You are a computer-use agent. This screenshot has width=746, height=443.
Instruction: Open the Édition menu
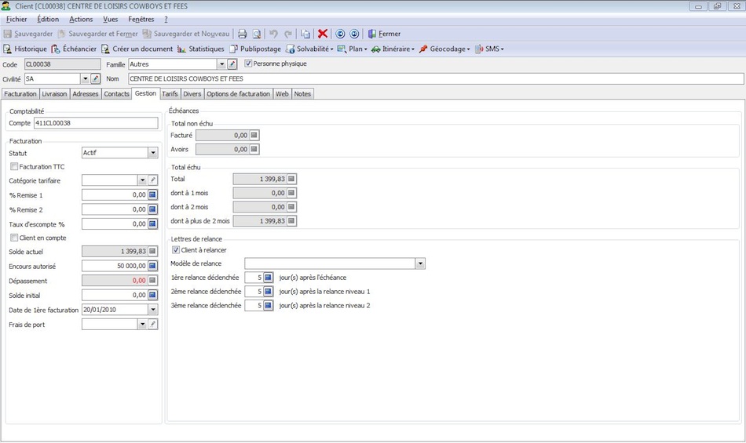point(48,20)
